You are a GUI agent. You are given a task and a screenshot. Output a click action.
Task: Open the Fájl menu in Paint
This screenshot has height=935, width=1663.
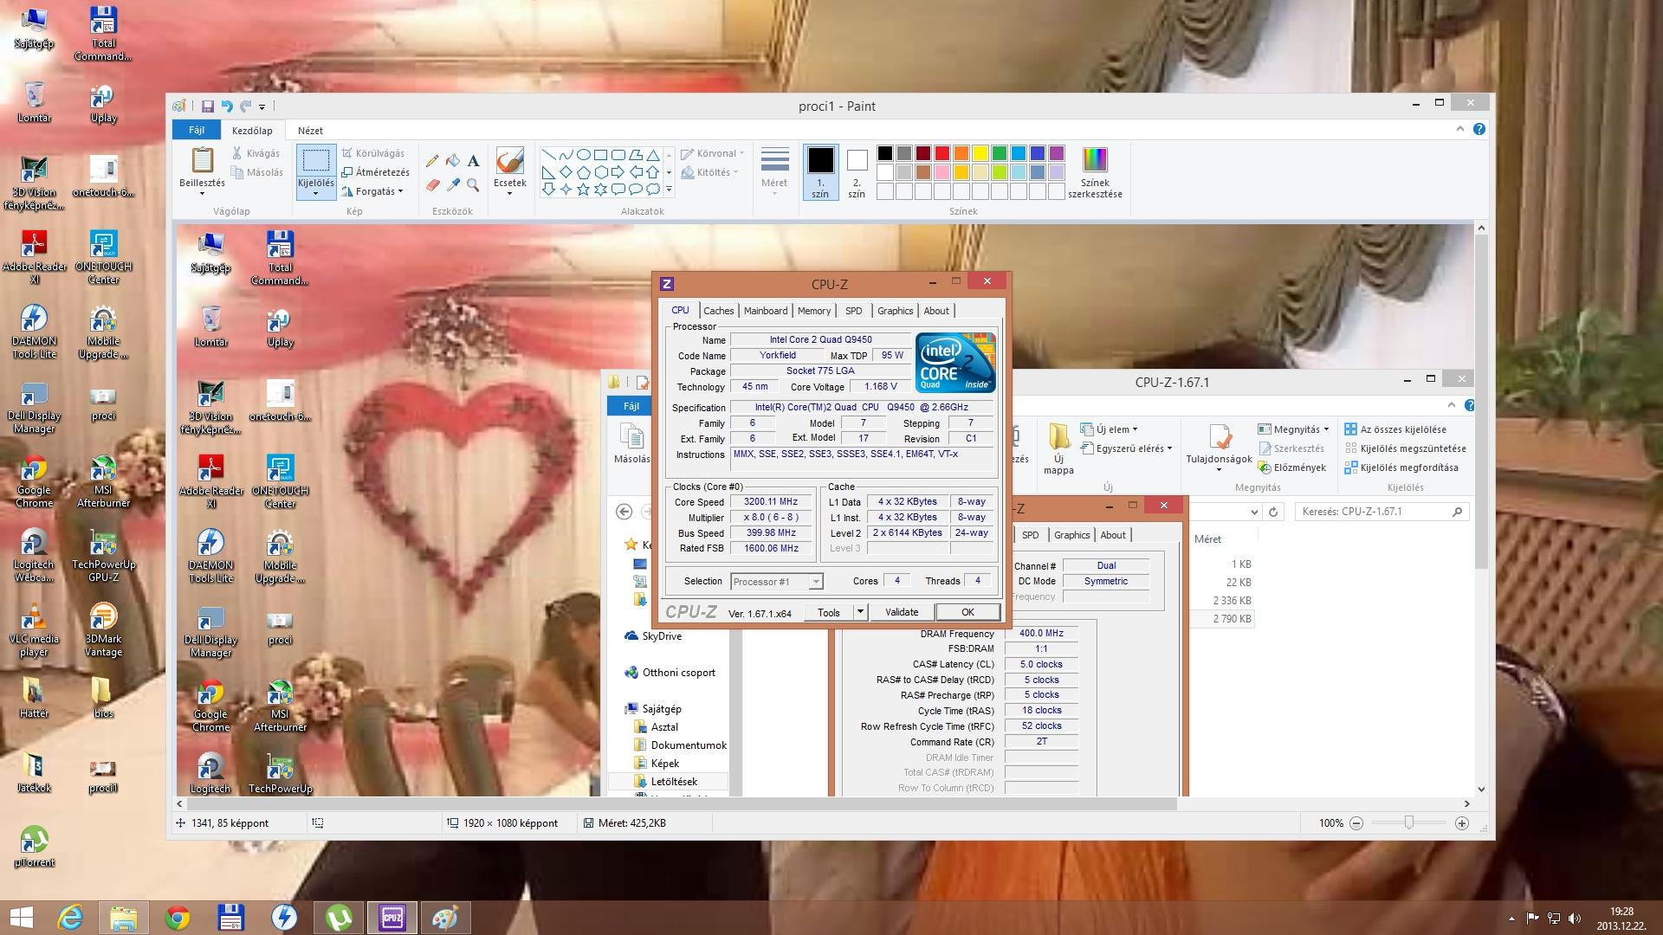[197, 131]
